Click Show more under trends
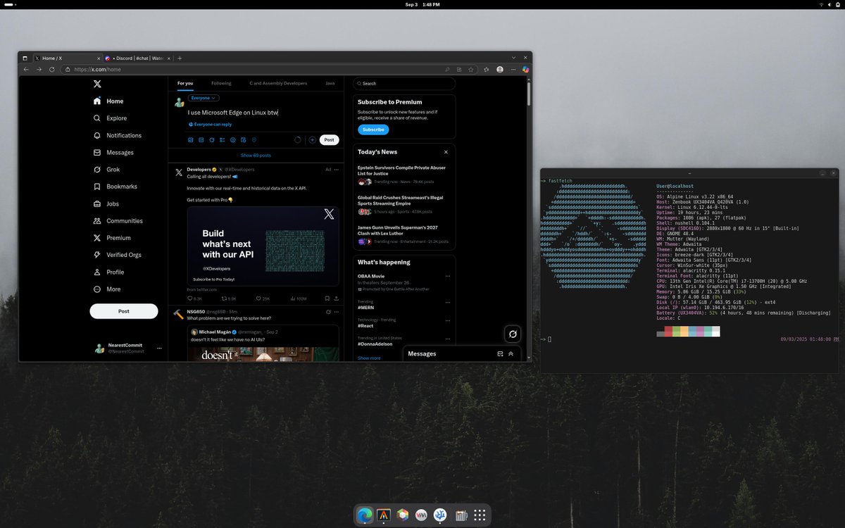This screenshot has width=845, height=528. pos(369,358)
